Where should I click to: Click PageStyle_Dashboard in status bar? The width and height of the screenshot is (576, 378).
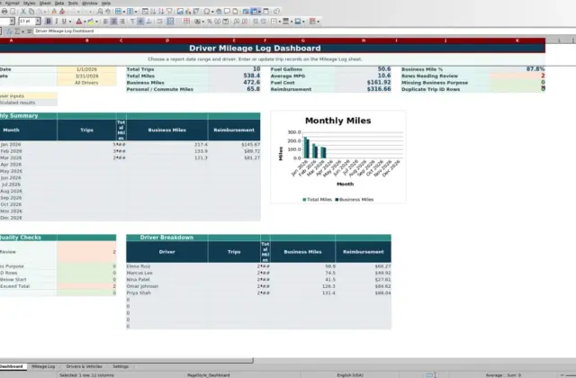[x=208, y=375]
